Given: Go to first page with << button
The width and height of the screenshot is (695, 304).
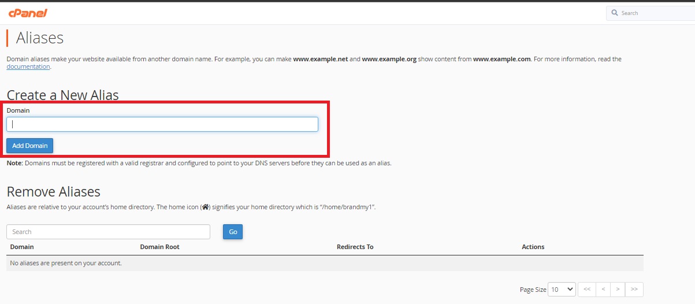Looking at the screenshot, I should point(587,290).
